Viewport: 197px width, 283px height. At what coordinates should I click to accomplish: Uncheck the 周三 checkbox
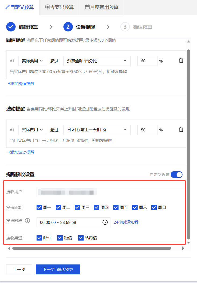coord(77,207)
